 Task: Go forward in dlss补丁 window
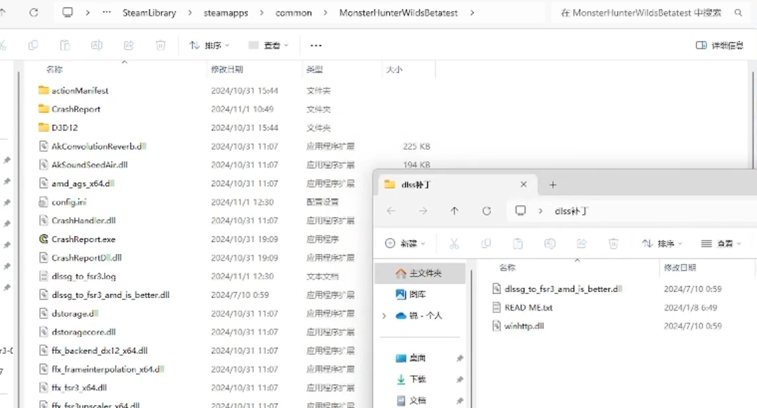click(x=423, y=211)
